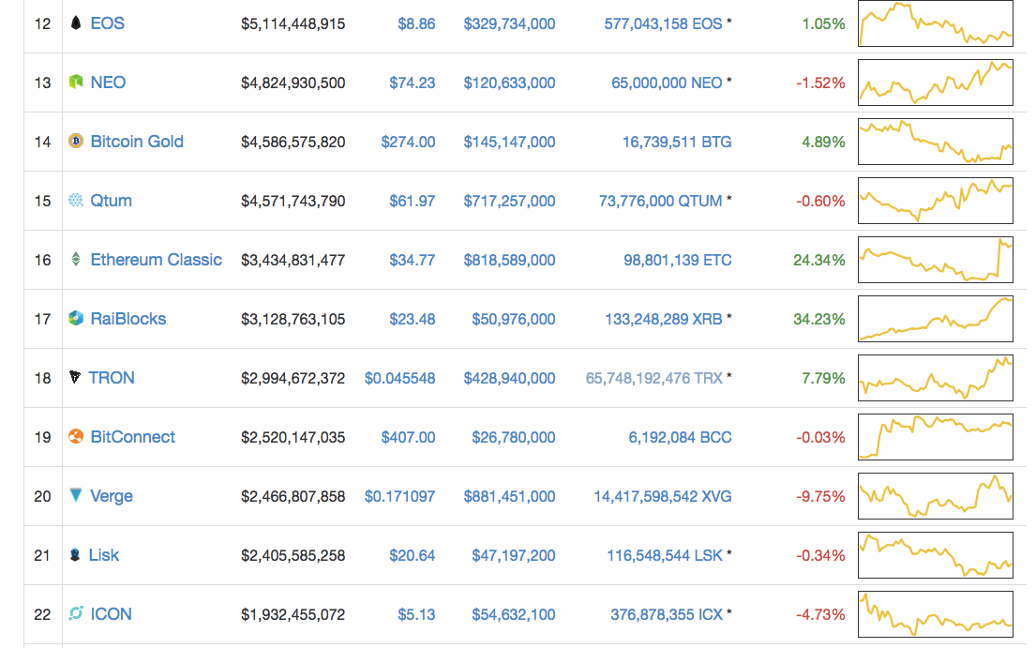The width and height of the screenshot is (1036, 648).
Task: Click supply 65,000,000 NEO
Action: pos(667,83)
